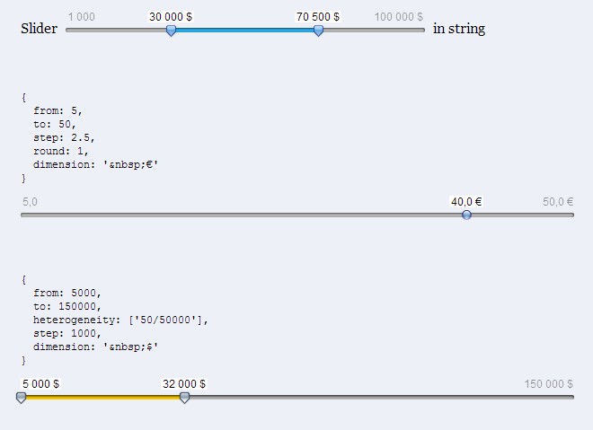Click the bottom slider handle at 32 000 $
The height and width of the screenshot is (430, 593).
(184, 397)
